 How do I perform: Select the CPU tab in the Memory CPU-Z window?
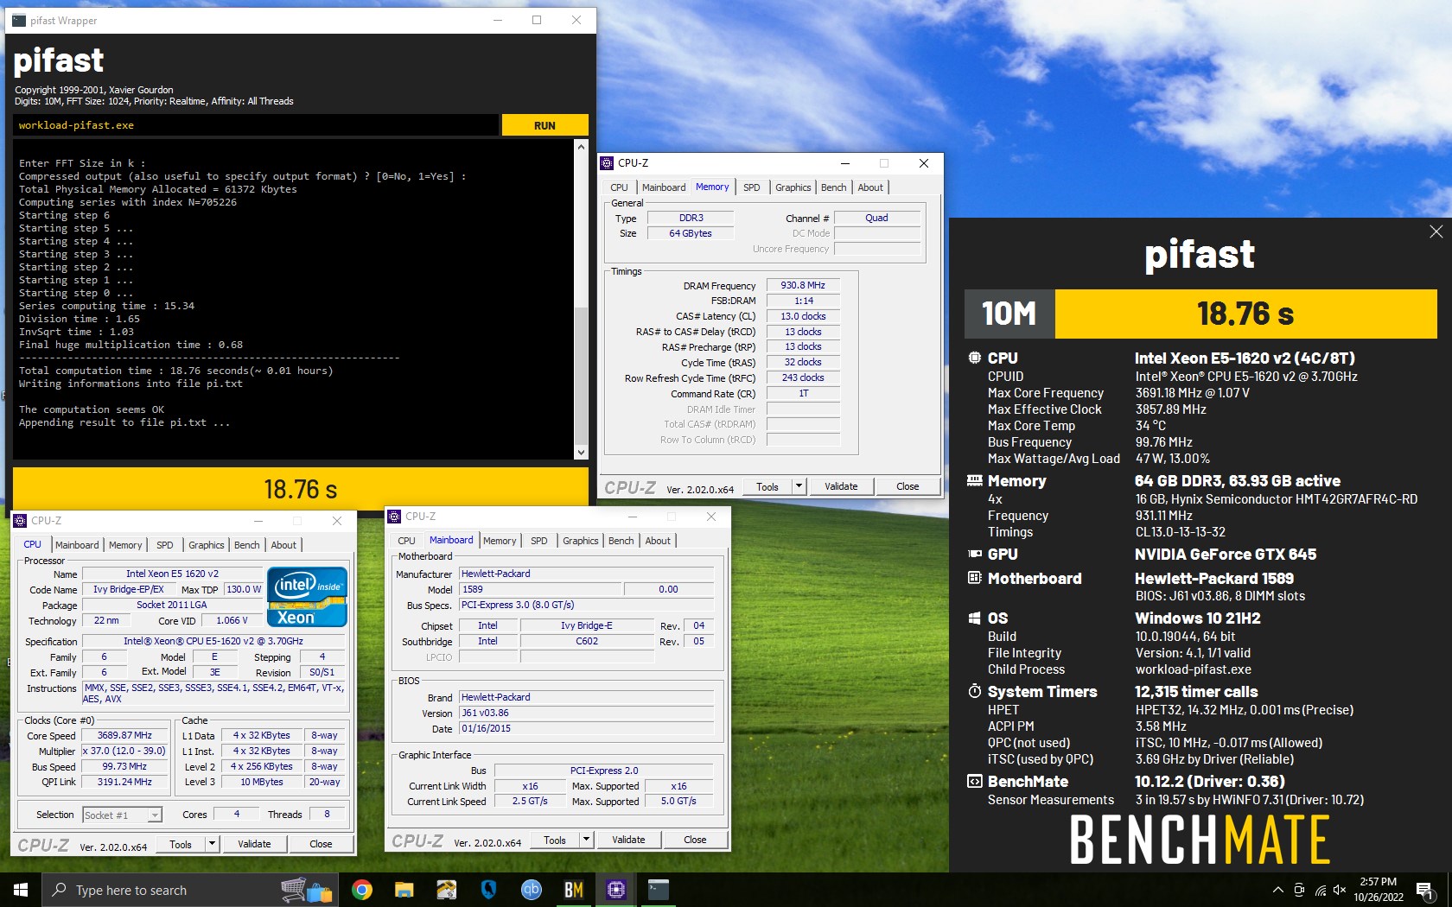(x=619, y=187)
